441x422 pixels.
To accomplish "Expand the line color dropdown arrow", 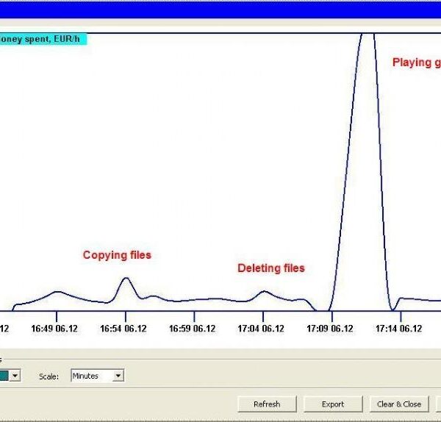I will coord(15,376).
